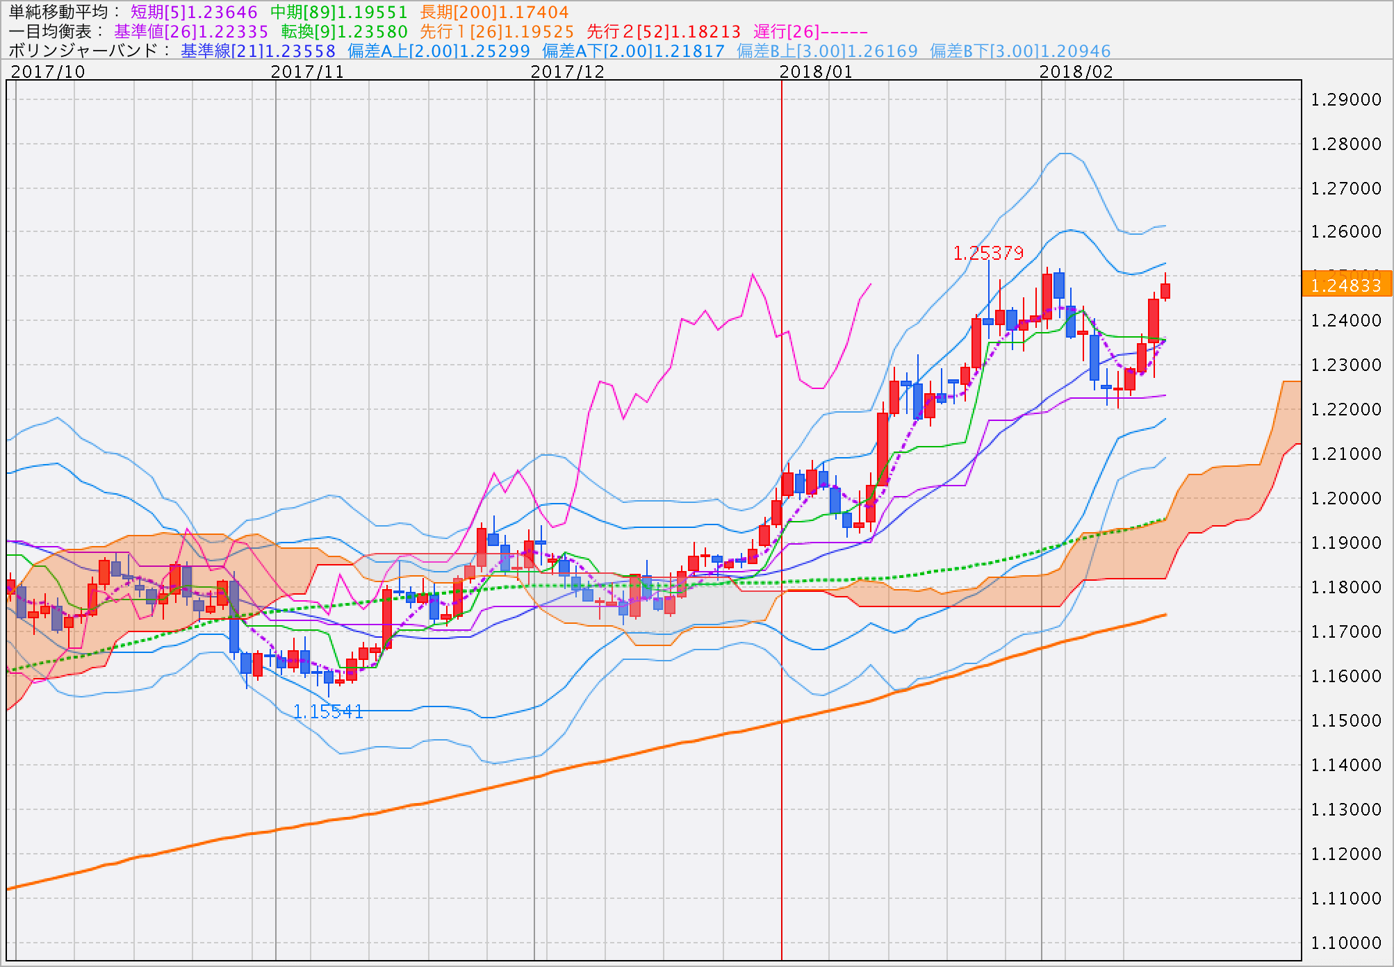Click the 1.27000 price axis label
The width and height of the screenshot is (1394, 967).
click(x=1346, y=188)
